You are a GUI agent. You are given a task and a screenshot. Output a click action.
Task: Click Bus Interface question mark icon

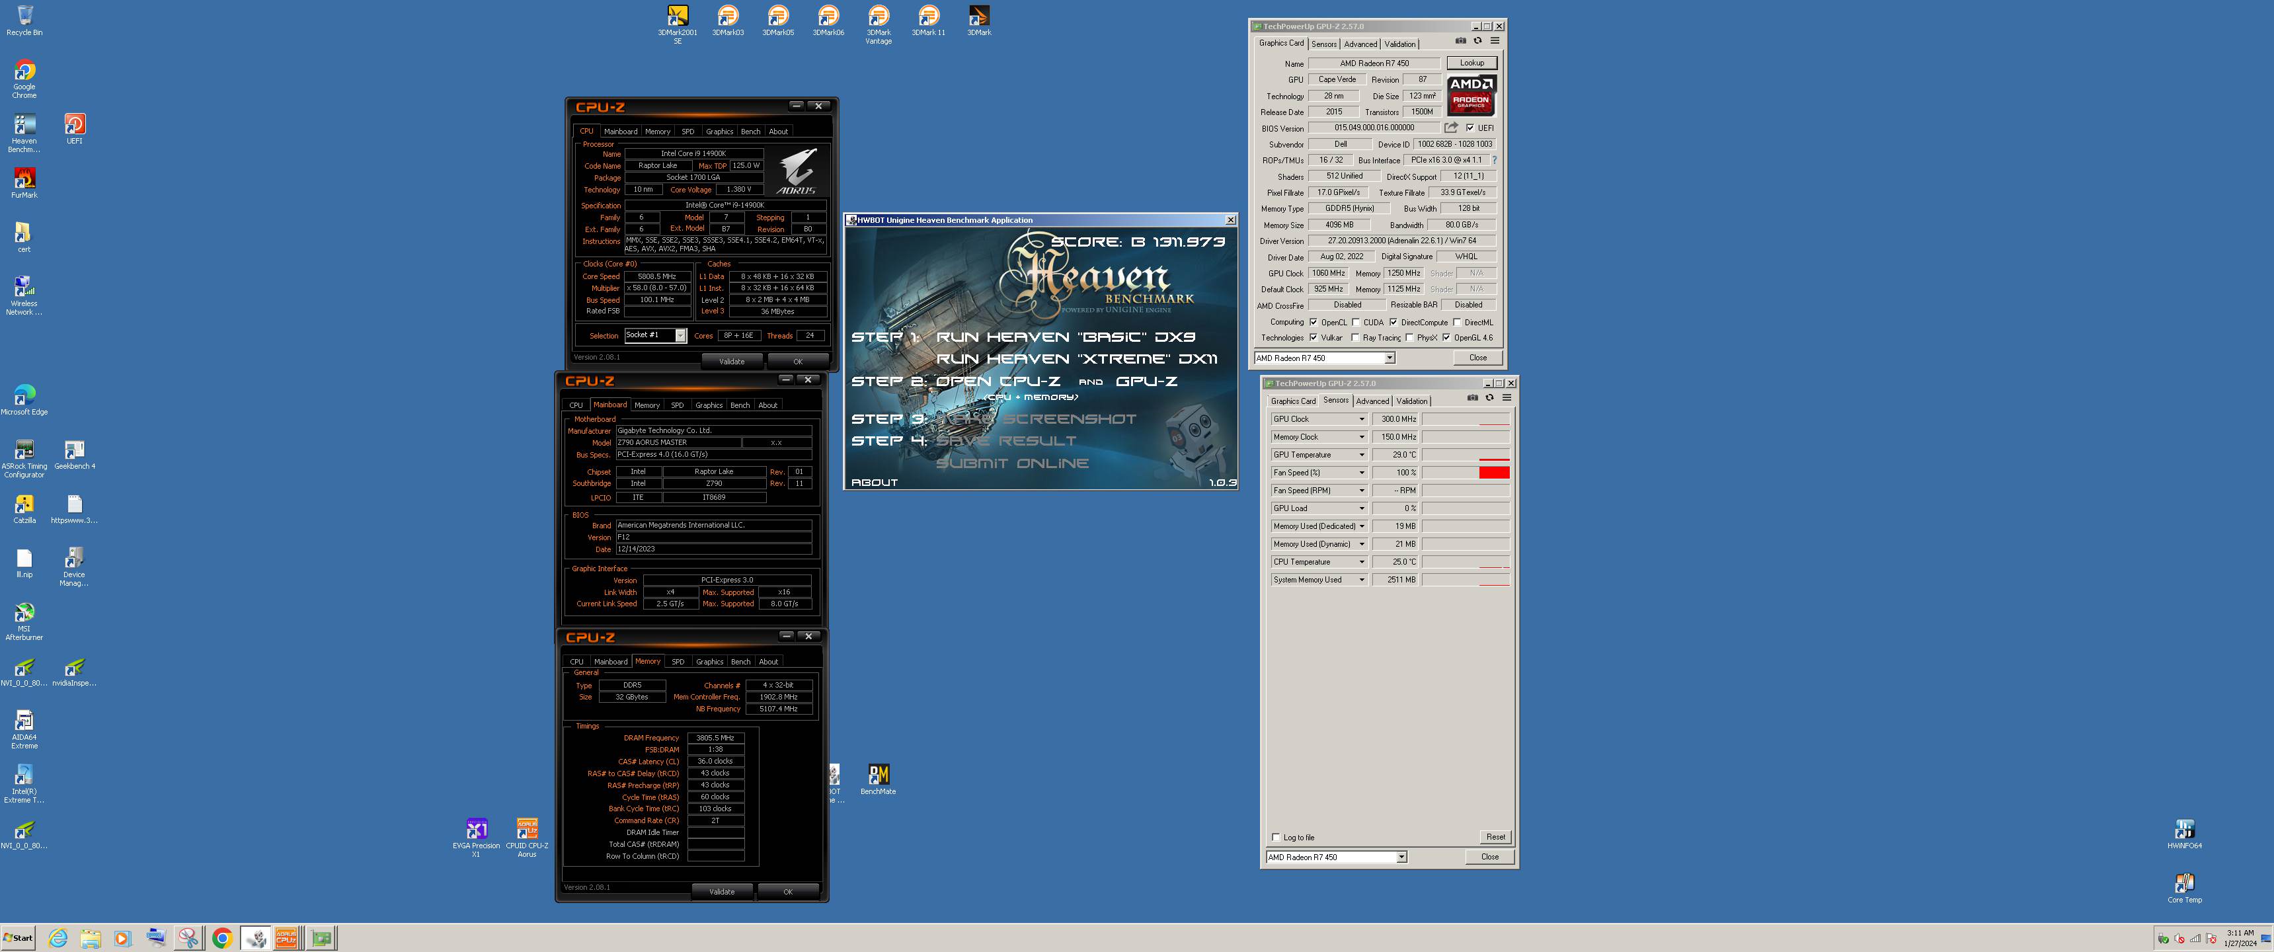click(1494, 160)
